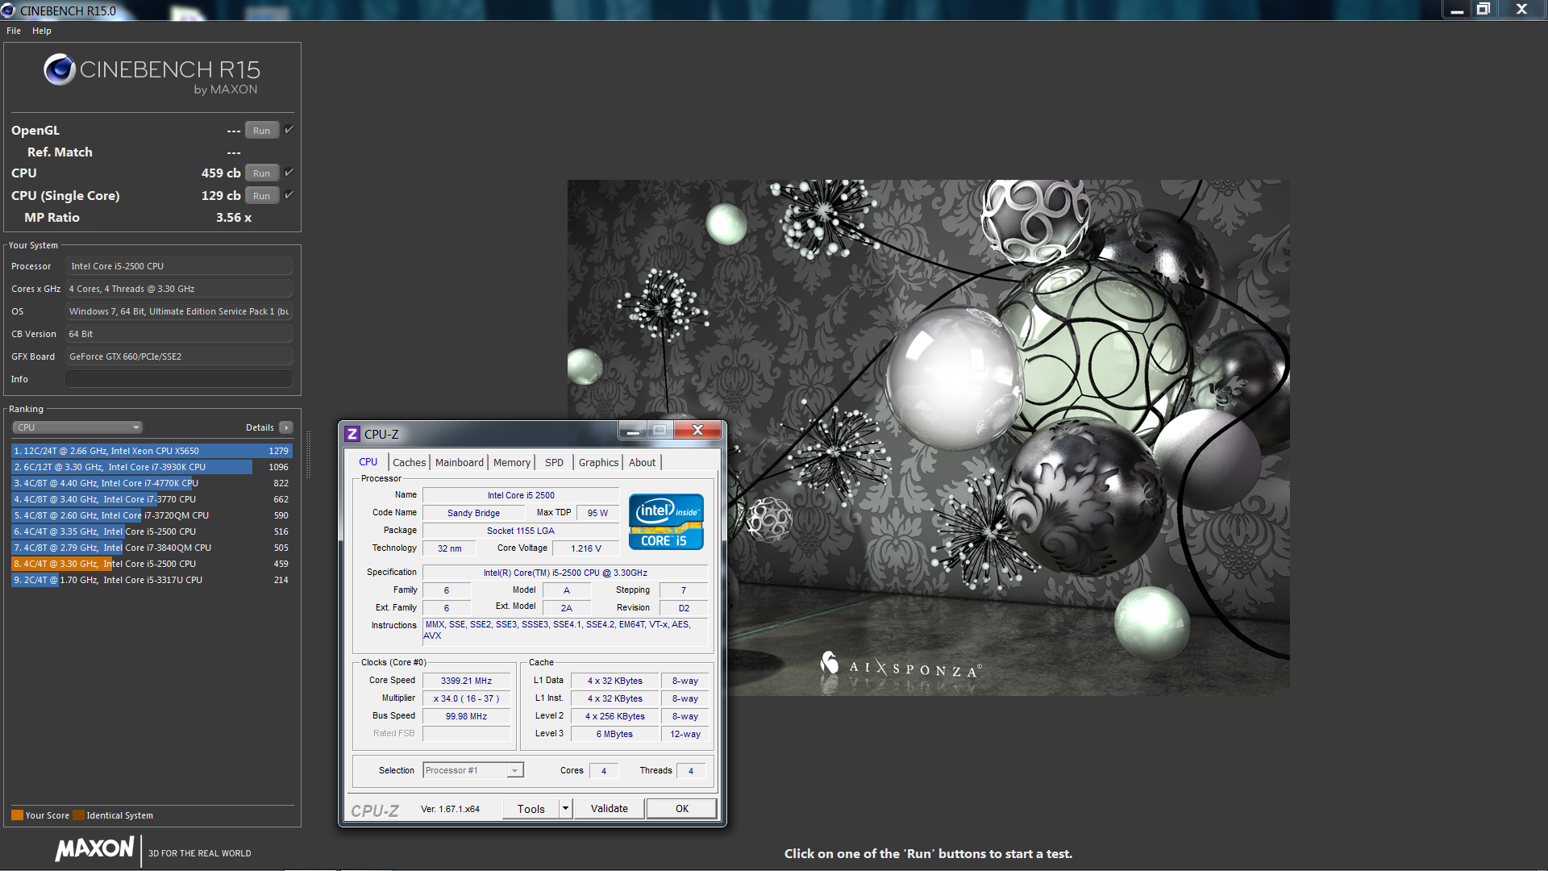
Task: Click the CPU score 459 cb value
Action: [x=221, y=173]
